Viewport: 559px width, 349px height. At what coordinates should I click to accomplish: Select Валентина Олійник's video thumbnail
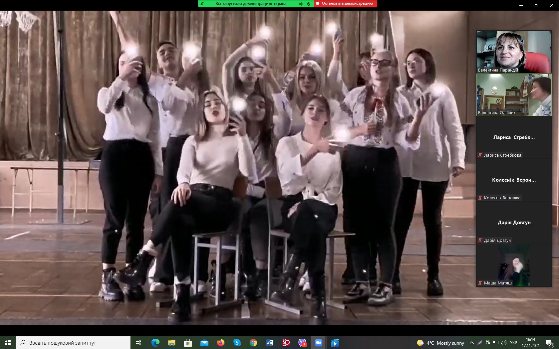point(514,95)
